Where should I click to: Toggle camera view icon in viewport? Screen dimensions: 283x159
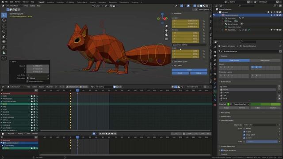[x=166, y=34]
